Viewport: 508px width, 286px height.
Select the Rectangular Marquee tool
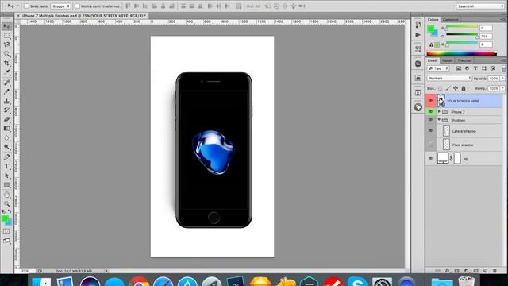pos(6,35)
